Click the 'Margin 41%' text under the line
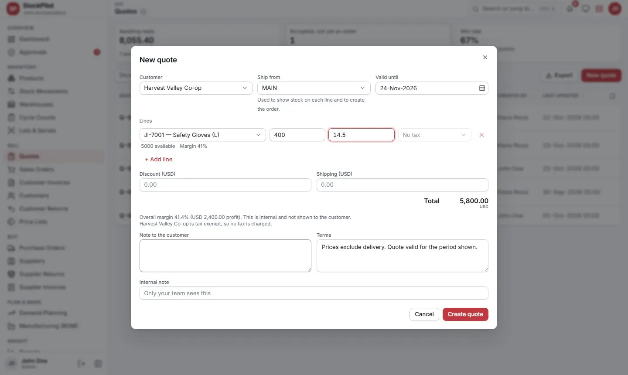Image resolution: width=628 pixels, height=375 pixels. click(193, 146)
